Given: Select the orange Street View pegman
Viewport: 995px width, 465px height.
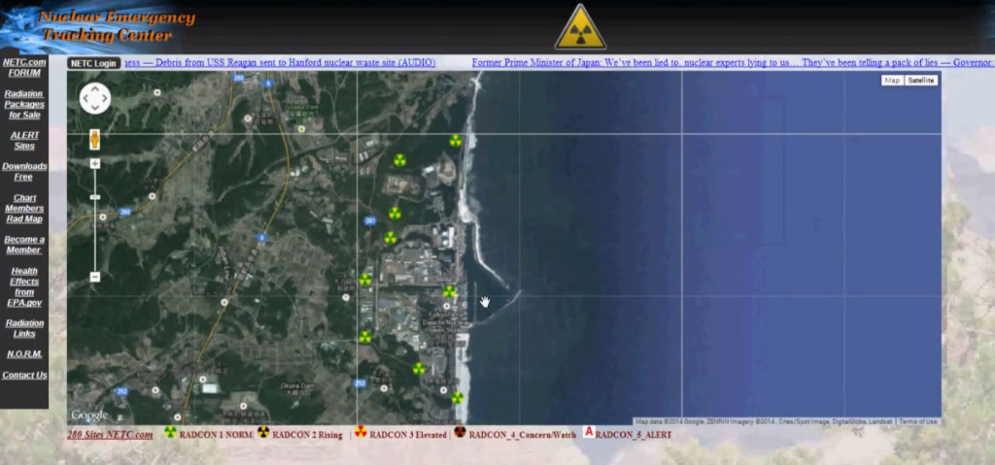Looking at the screenshot, I should 94,140.
